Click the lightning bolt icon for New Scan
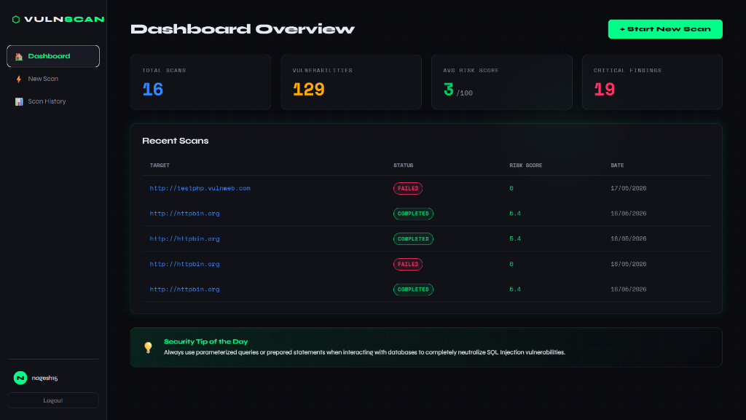746x420 pixels. (18, 79)
